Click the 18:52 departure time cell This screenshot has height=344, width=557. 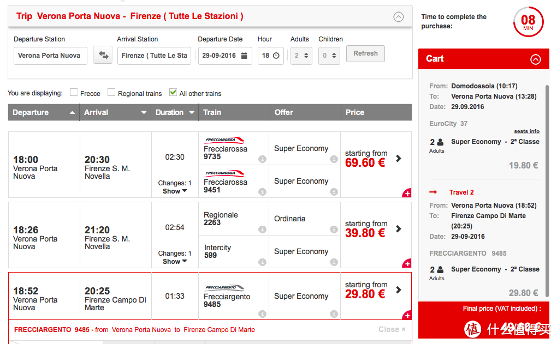pos(44,297)
